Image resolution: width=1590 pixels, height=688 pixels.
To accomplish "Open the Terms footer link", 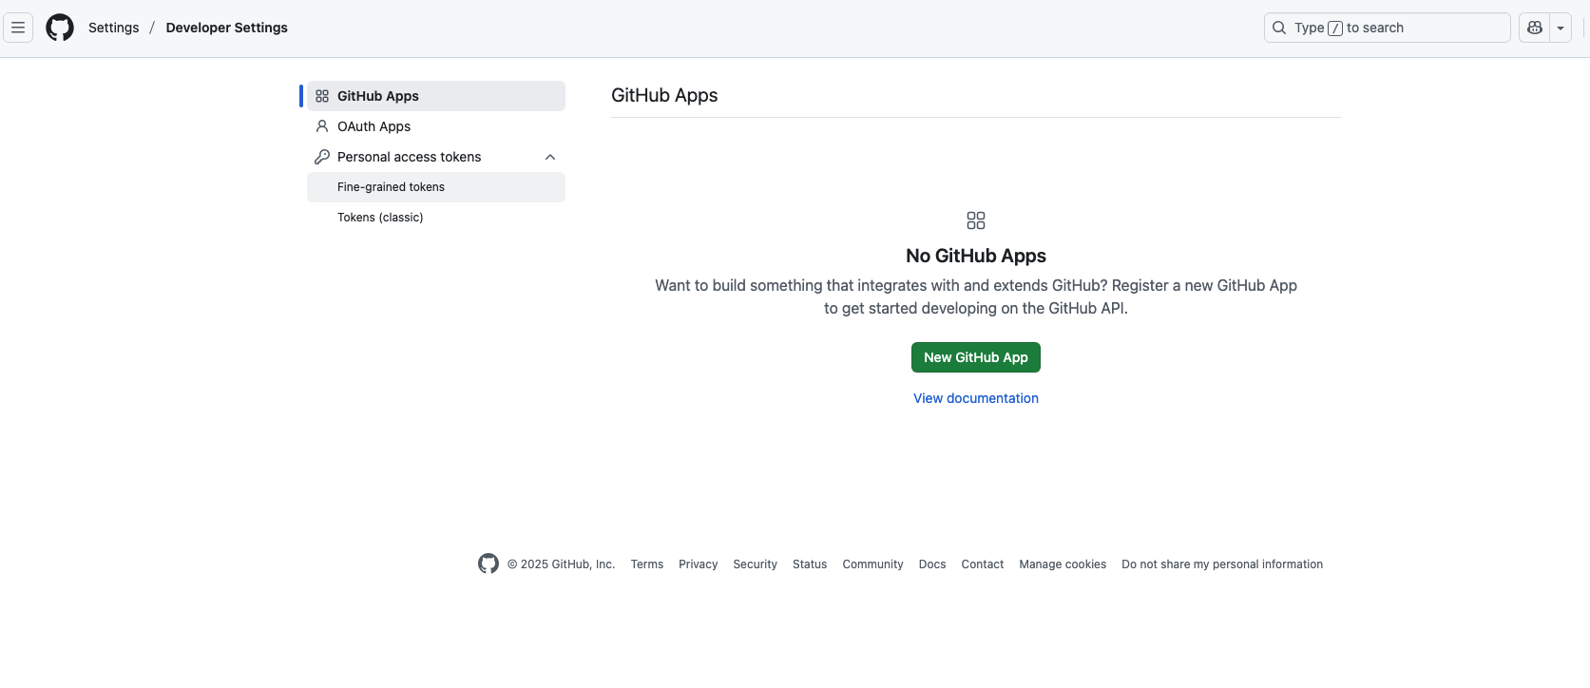I will (647, 564).
